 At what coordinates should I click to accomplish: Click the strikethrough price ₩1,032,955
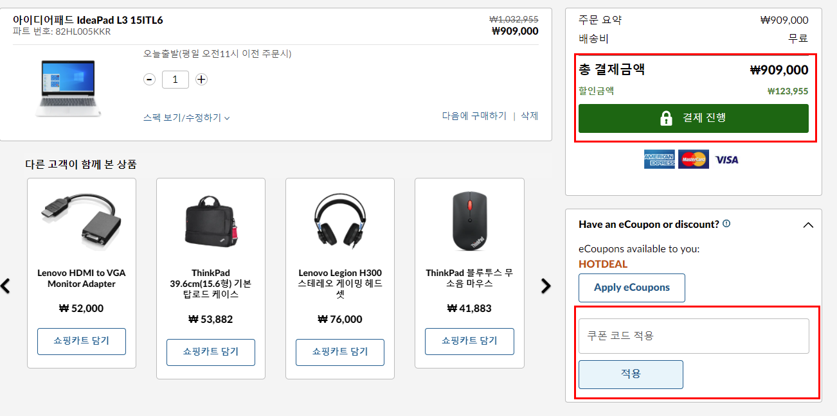pos(514,19)
